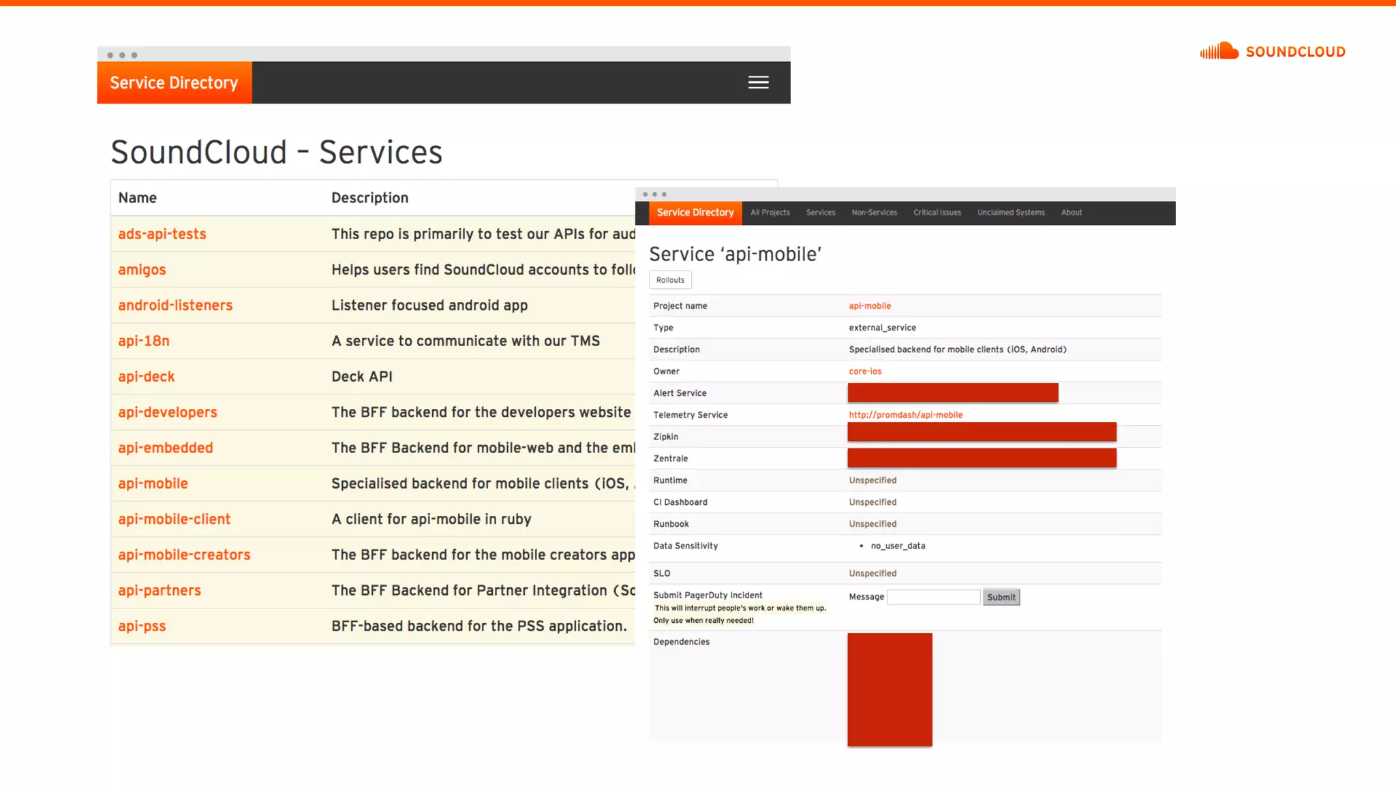Open the Non-Services nav item
The width and height of the screenshot is (1396, 785).
(874, 213)
